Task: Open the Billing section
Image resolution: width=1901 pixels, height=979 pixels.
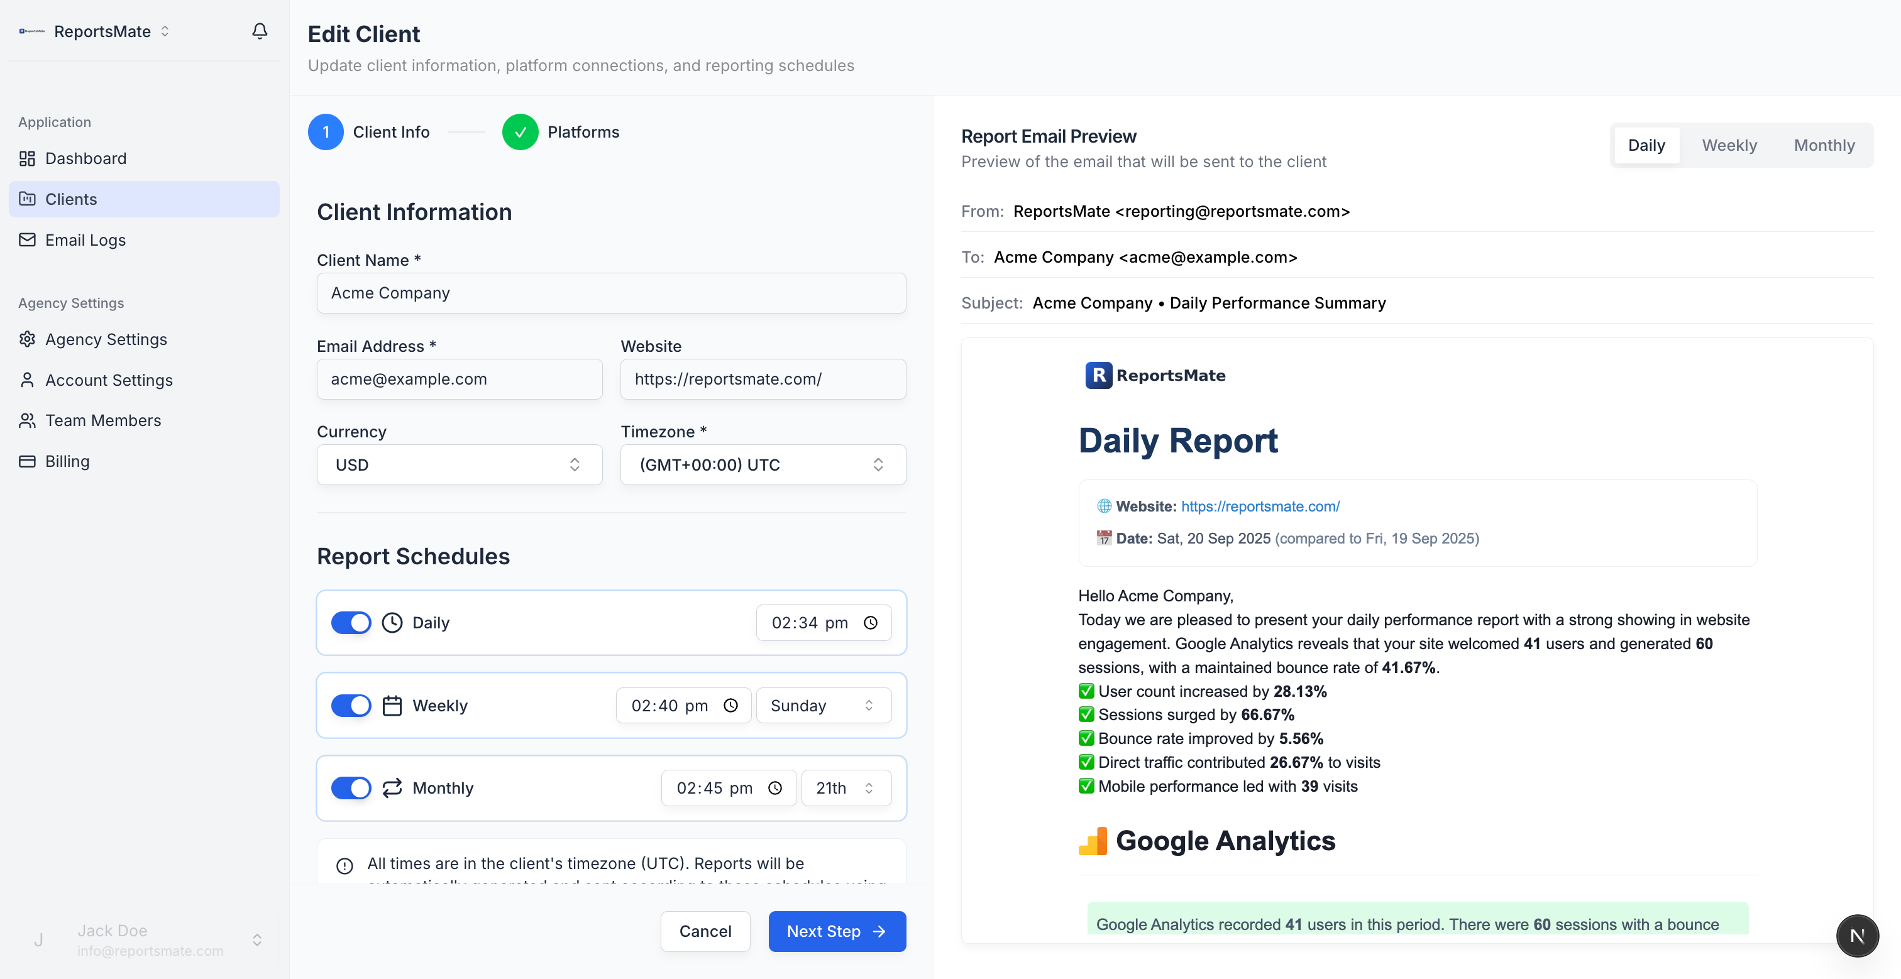Action: point(67,461)
